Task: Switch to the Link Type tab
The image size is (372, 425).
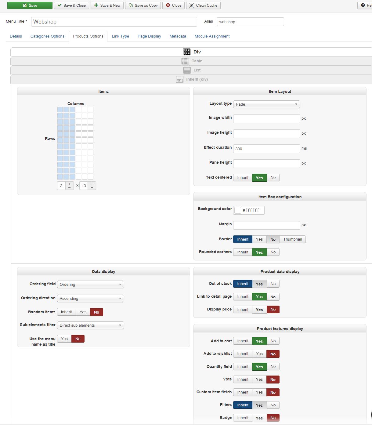Action: tap(121, 36)
